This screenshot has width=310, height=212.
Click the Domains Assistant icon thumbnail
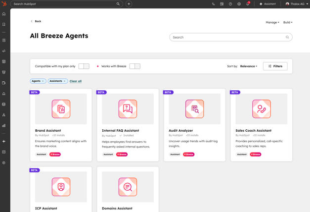128,187
